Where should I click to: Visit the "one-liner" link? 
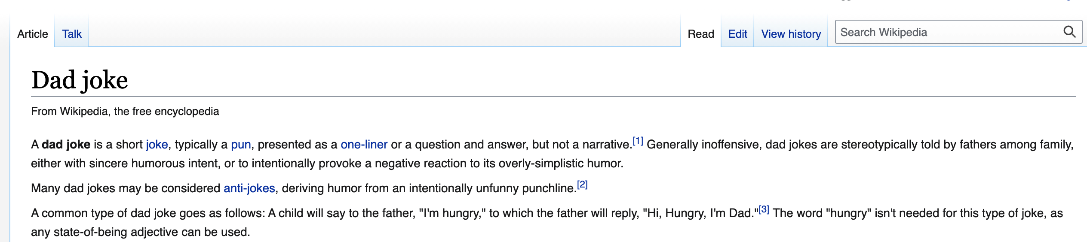(364, 145)
